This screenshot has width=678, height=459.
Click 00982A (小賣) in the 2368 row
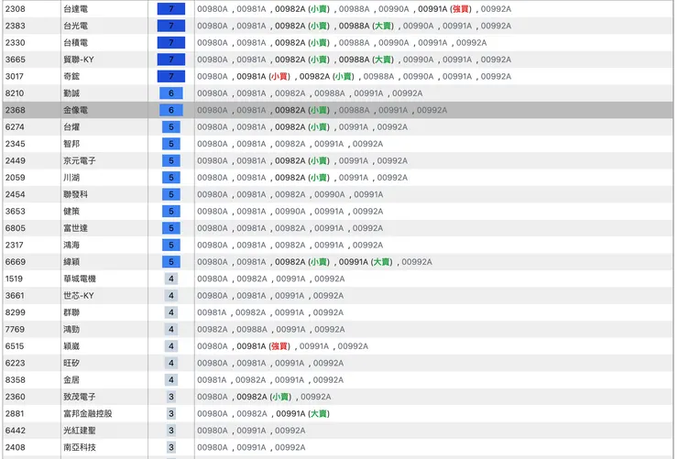click(x=302, y=110)
